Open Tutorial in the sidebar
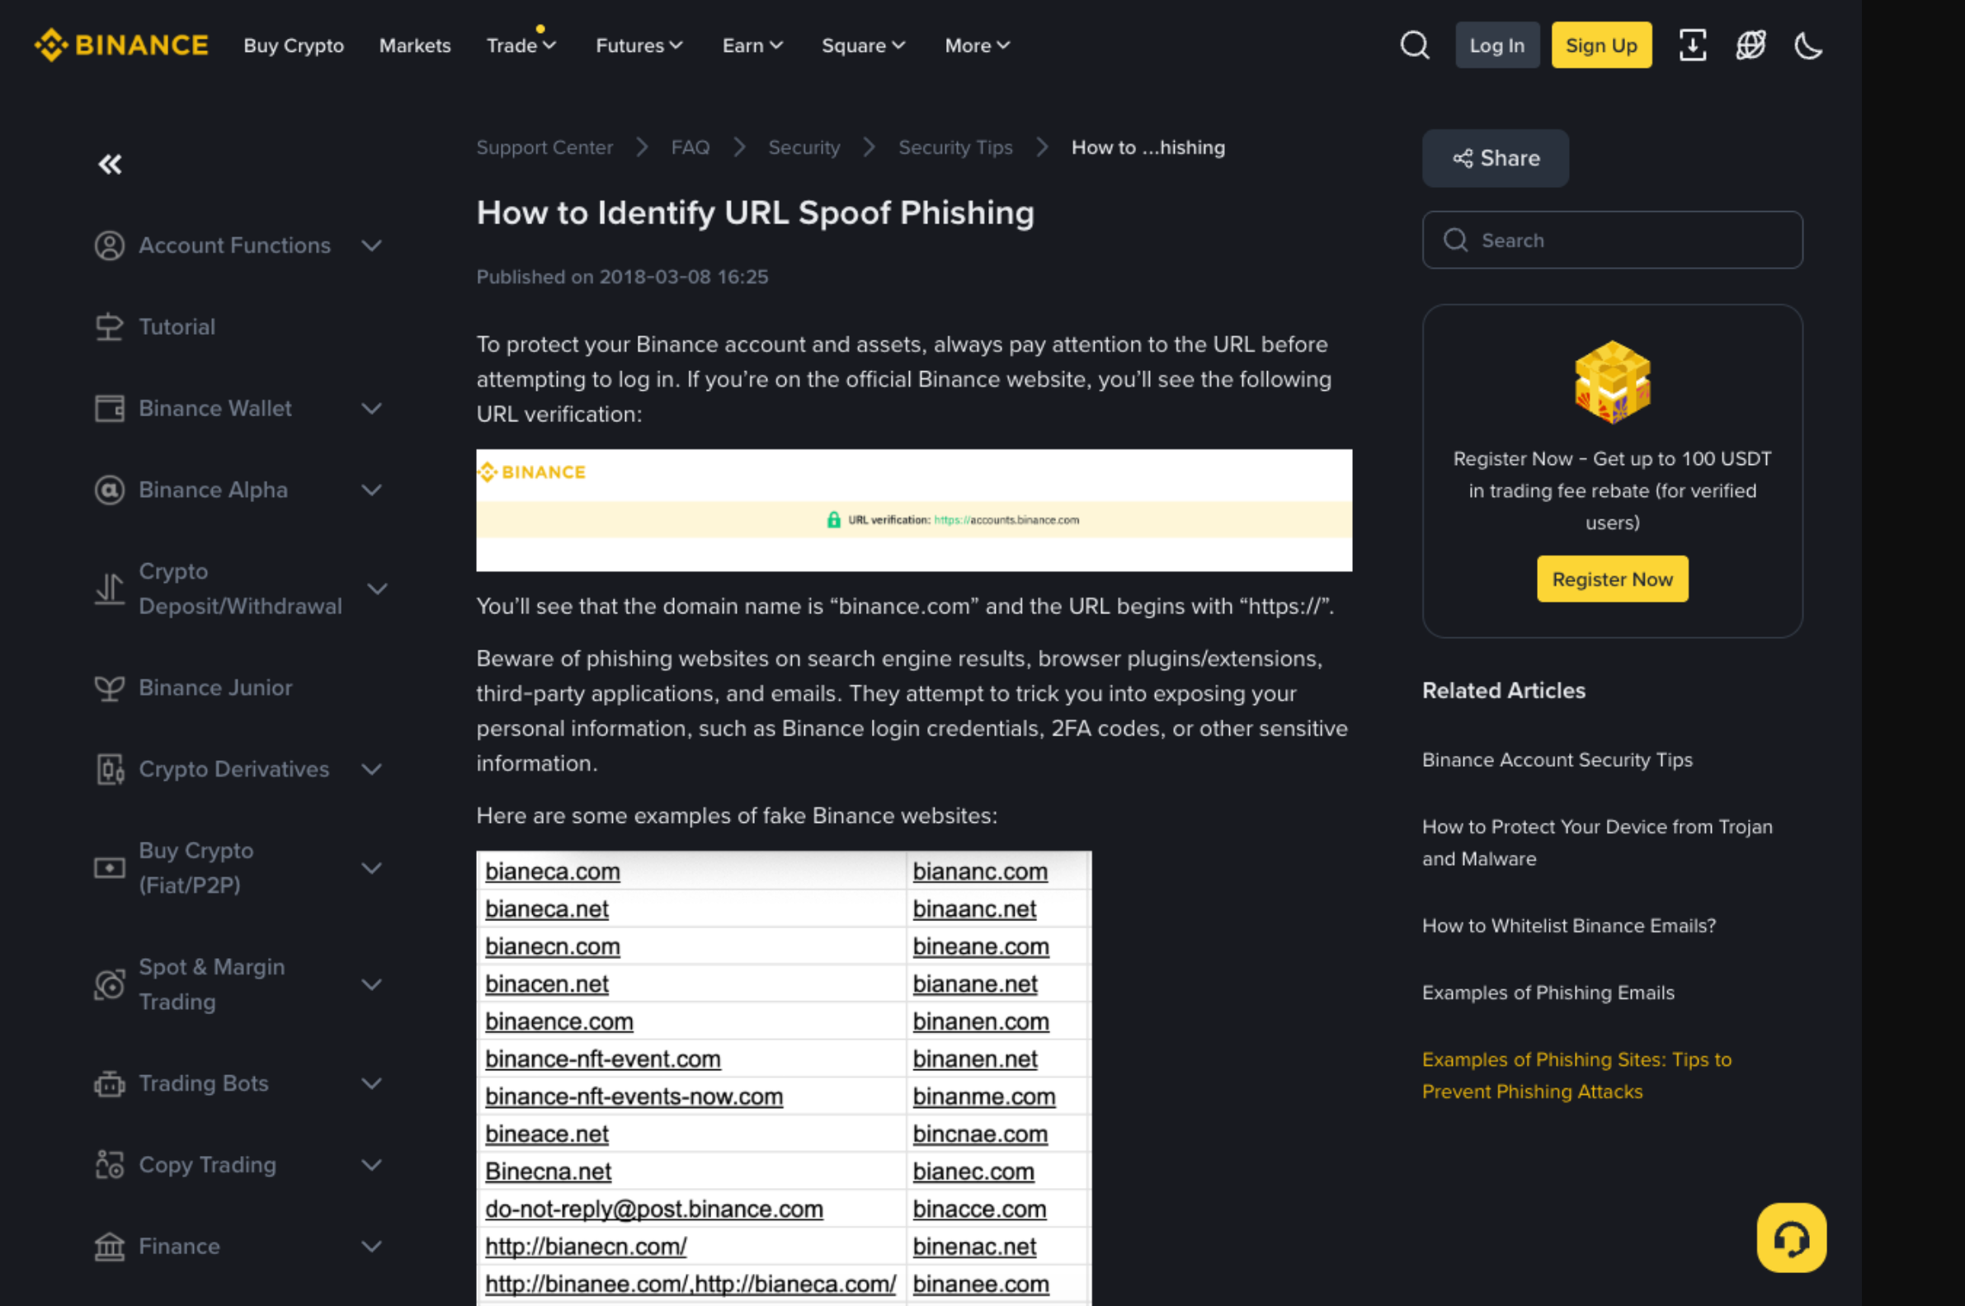This screenshot has height=1306, width=1965. point(177,326)
